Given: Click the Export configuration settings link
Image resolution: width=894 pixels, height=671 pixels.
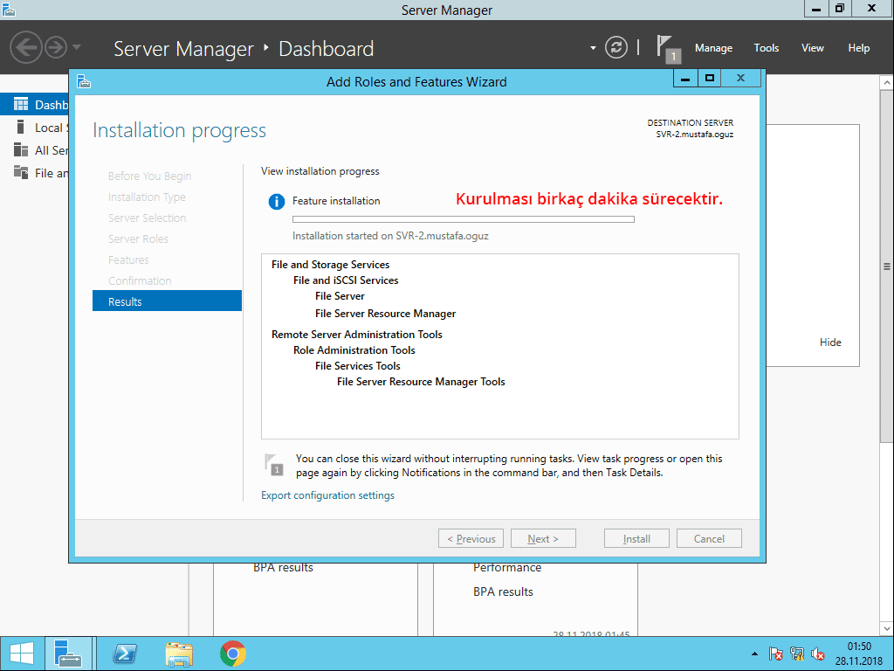Looking at the screenshot, I should (327, 495).
